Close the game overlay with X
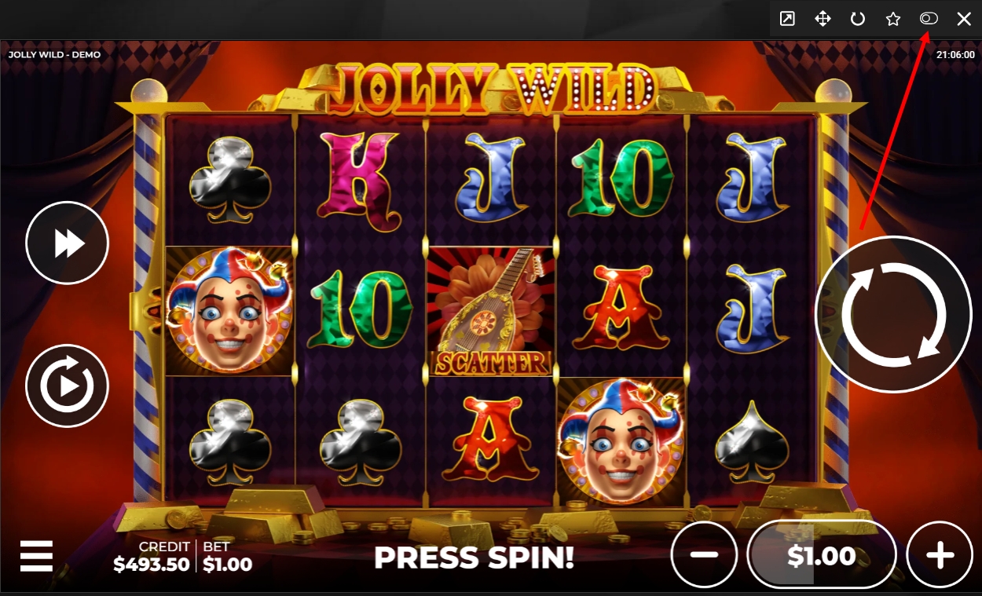The image size is (982, 596). coord(964,19)
